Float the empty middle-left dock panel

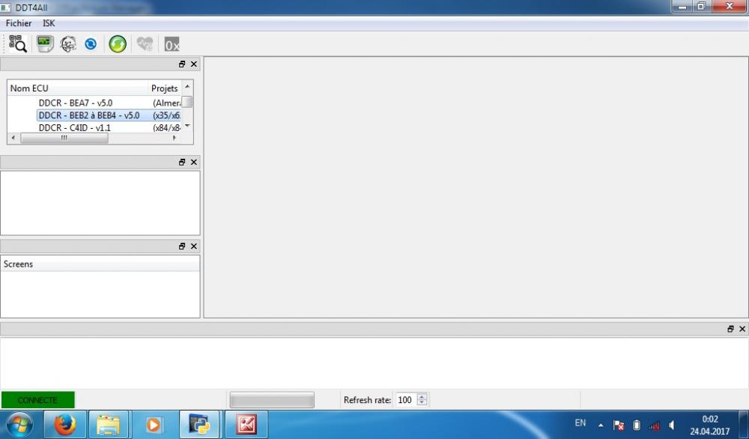click(x=181, y=162)
